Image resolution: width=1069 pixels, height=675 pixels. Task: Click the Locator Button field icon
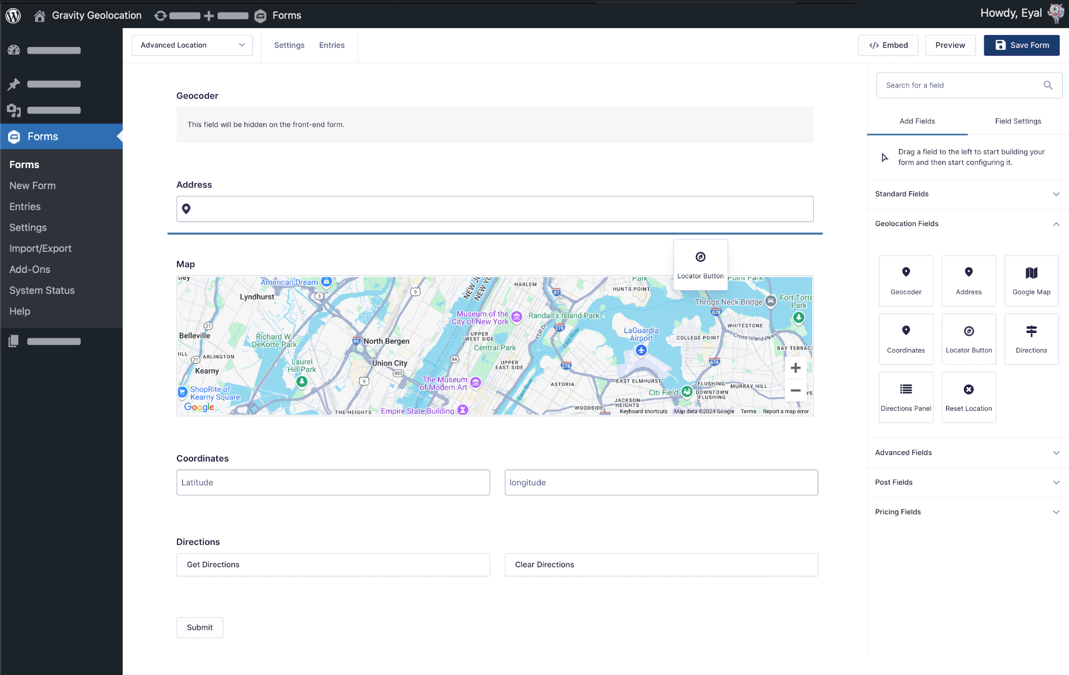click(x=968, y=339)
